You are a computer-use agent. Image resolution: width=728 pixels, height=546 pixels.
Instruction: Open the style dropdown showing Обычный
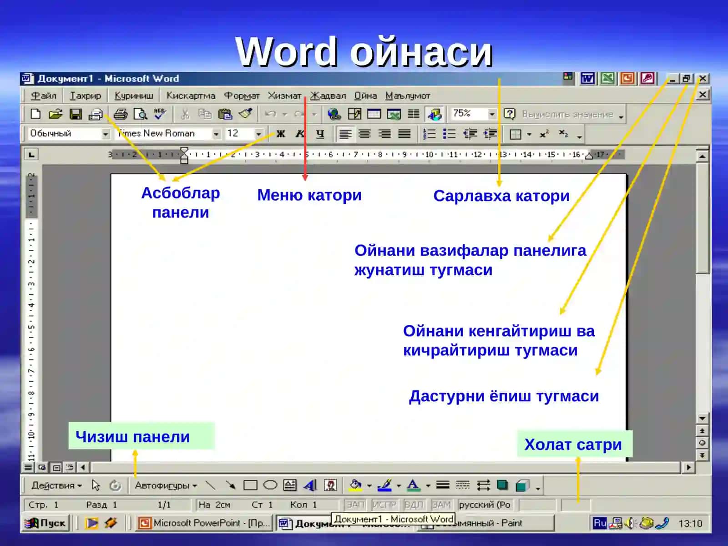click(x=105, y=134)
